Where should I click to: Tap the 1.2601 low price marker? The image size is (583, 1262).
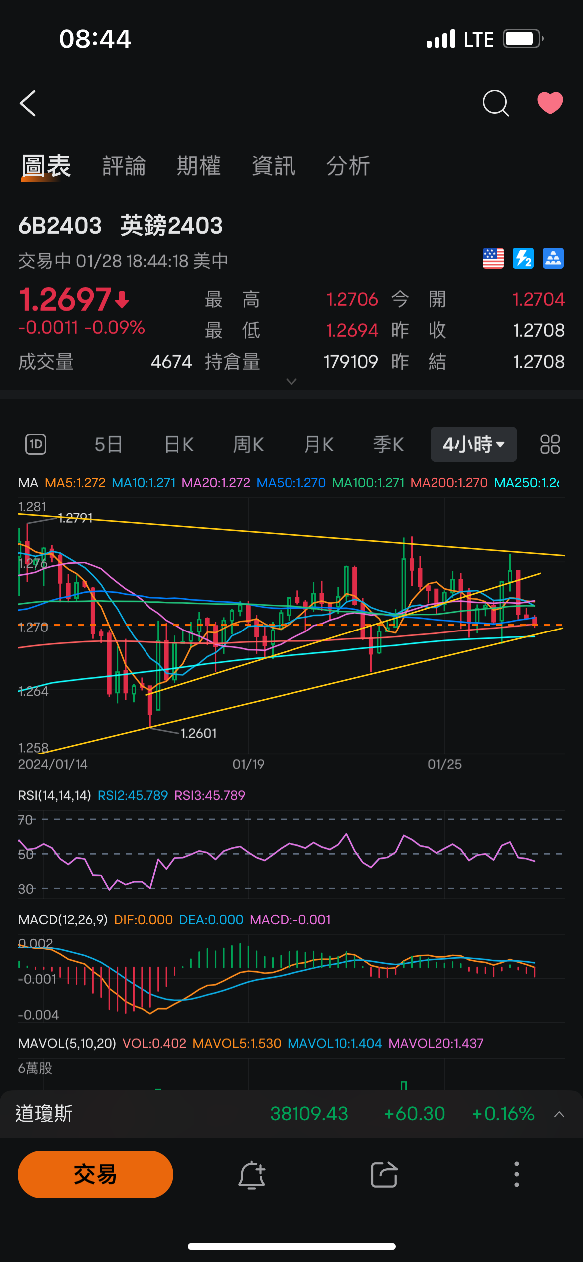click(198, 733)
